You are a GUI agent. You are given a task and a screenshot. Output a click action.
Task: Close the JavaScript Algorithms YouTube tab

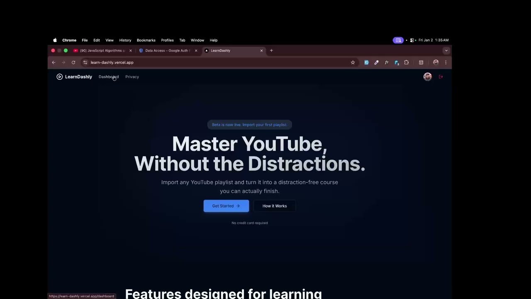[x=131, y=51]
